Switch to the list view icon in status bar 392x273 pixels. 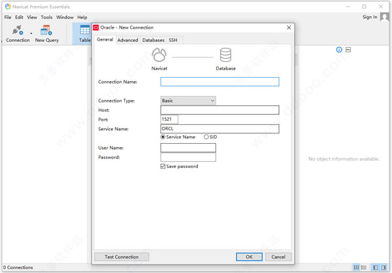pyautogui.click(x=364, y=268)
